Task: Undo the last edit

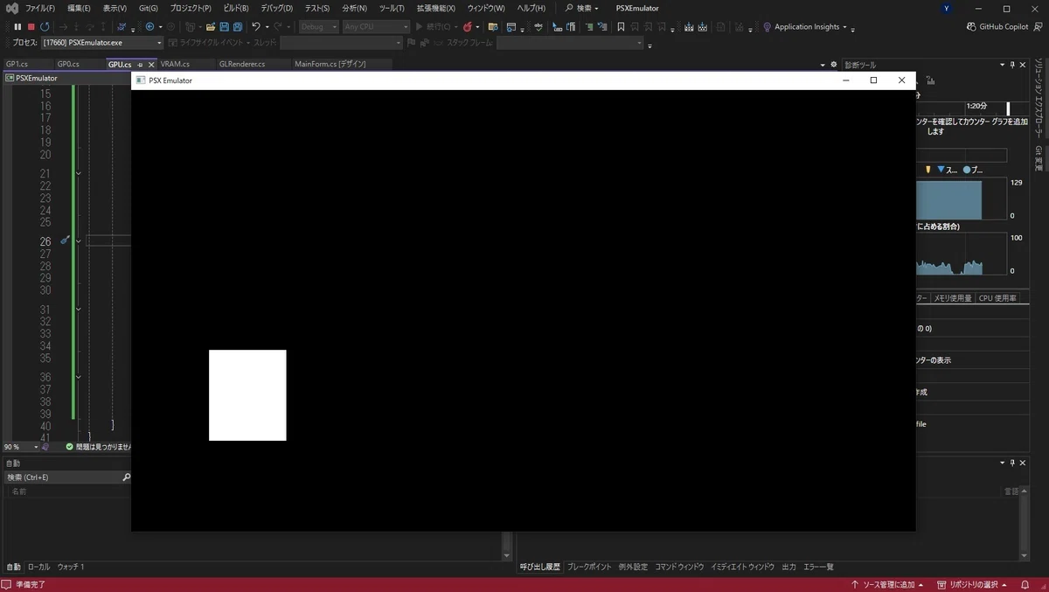Action: 256,27
